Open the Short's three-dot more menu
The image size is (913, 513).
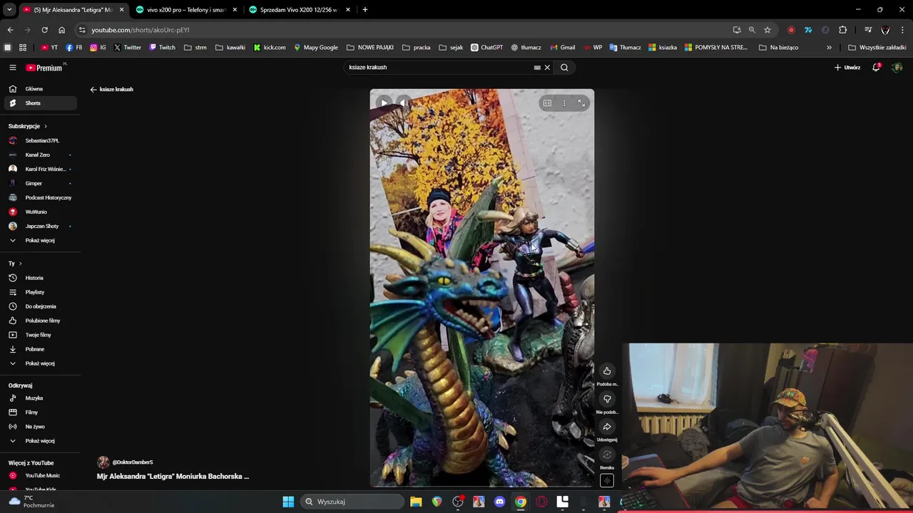564,103
